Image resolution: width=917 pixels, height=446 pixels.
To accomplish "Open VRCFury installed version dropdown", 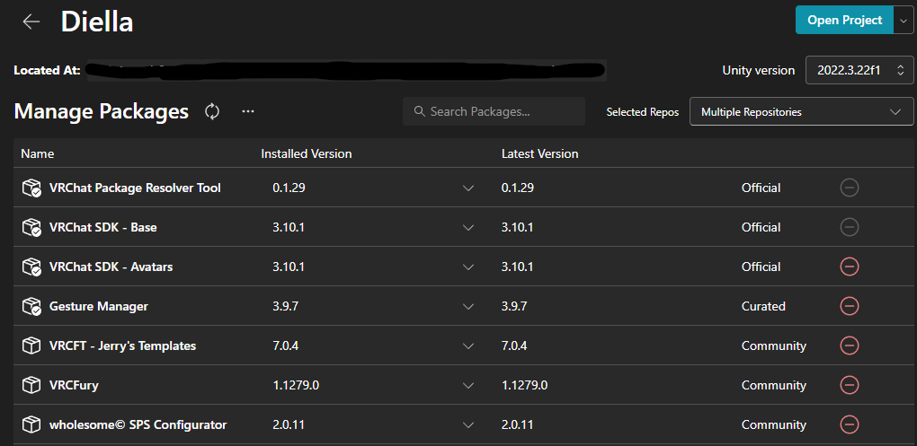I will tap(467, 385).
